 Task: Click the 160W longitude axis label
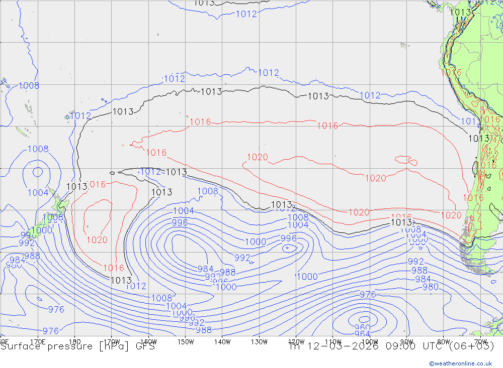(x=148, y=342)
